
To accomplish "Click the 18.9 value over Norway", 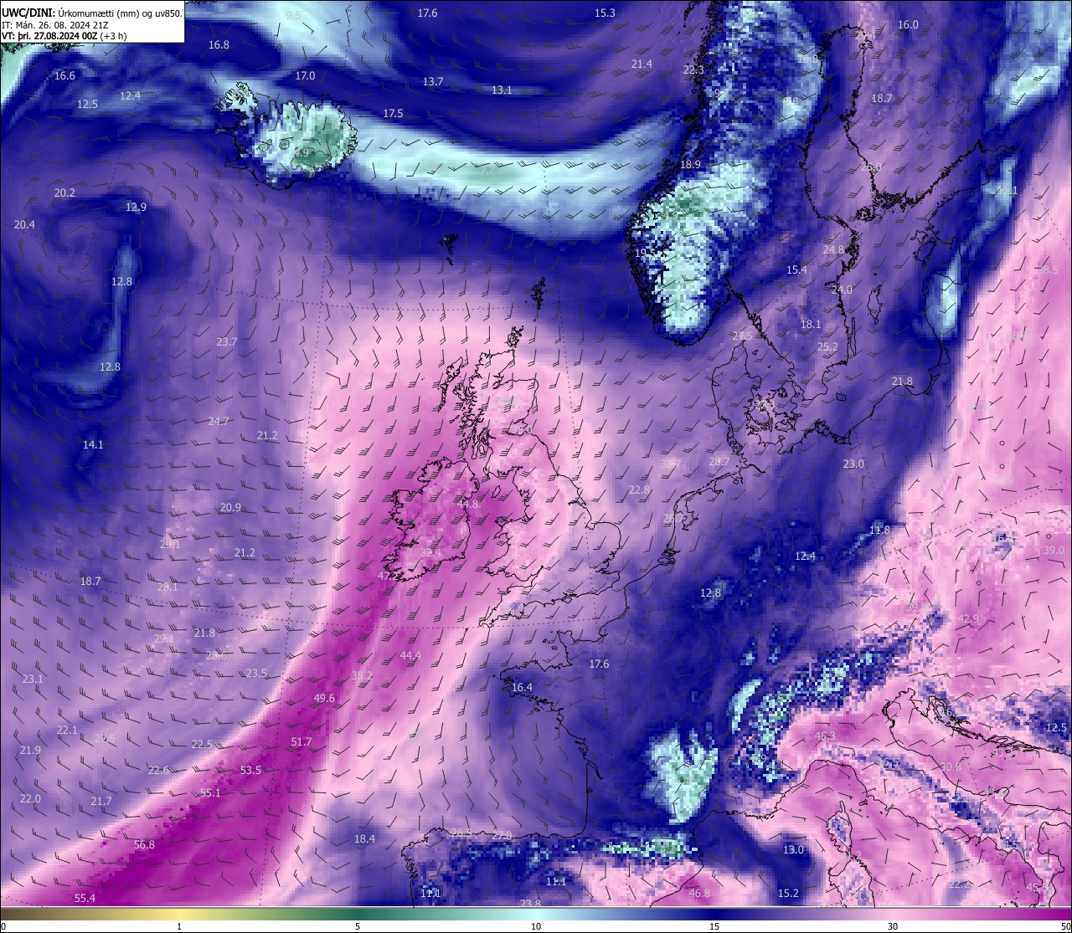I will pyautogui.click(x=690, y=164).
